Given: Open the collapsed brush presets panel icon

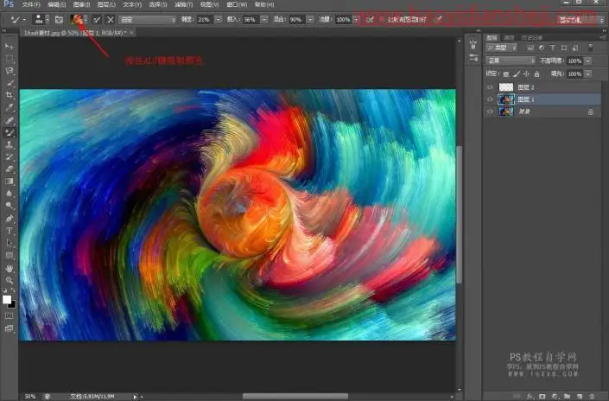Looking at the screenshot, I should pyautogui.click(x=473, y=44).
